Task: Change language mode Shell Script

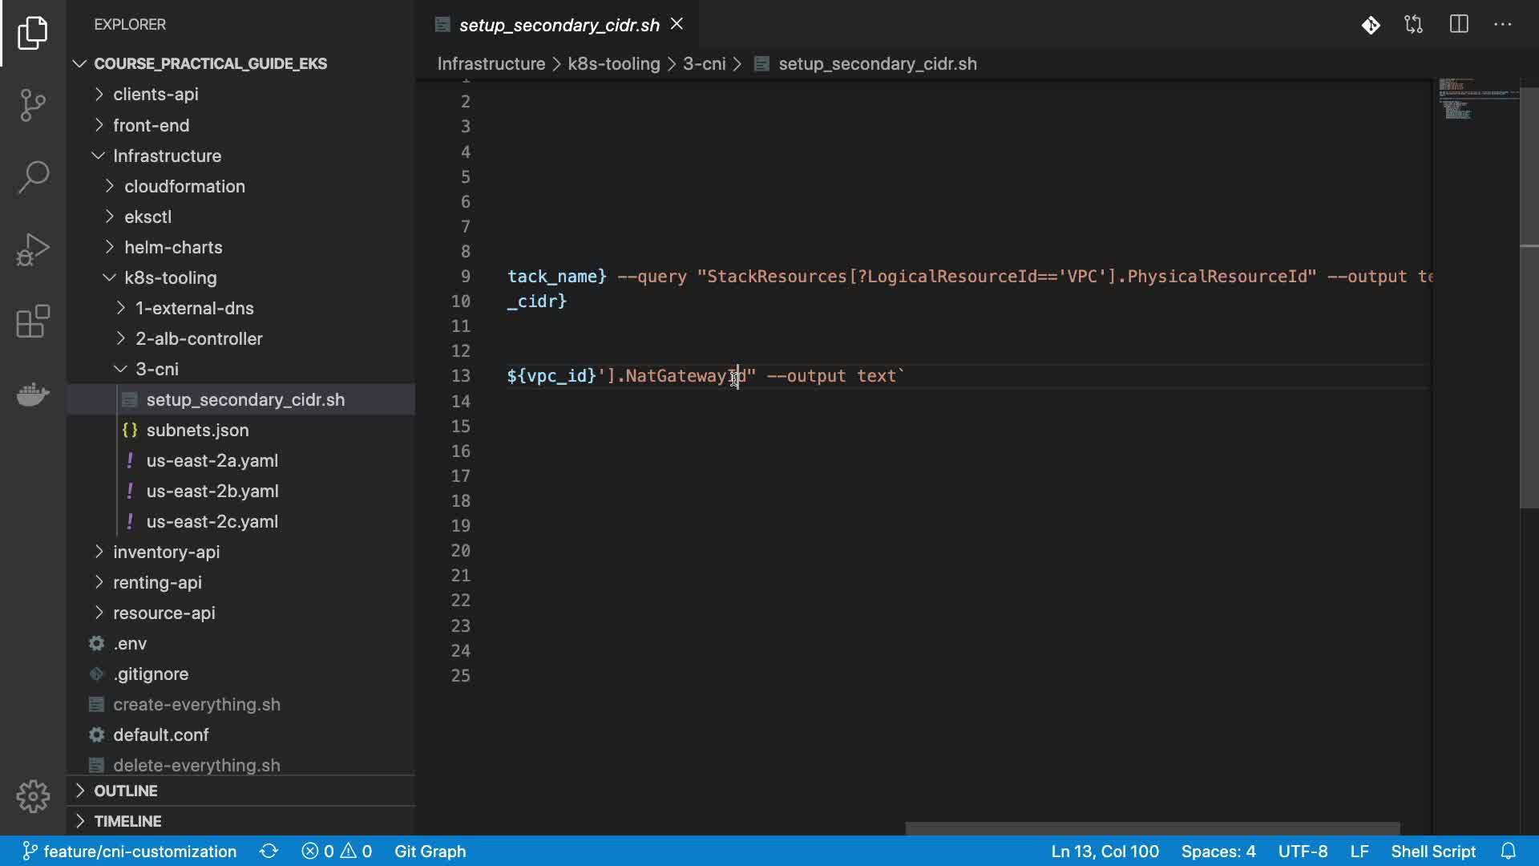Action: pos(1432,851)
